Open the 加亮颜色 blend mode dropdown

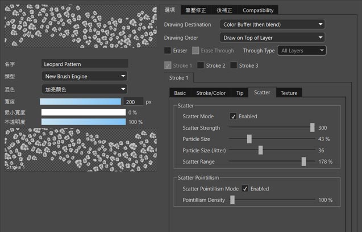pos(84,89)
